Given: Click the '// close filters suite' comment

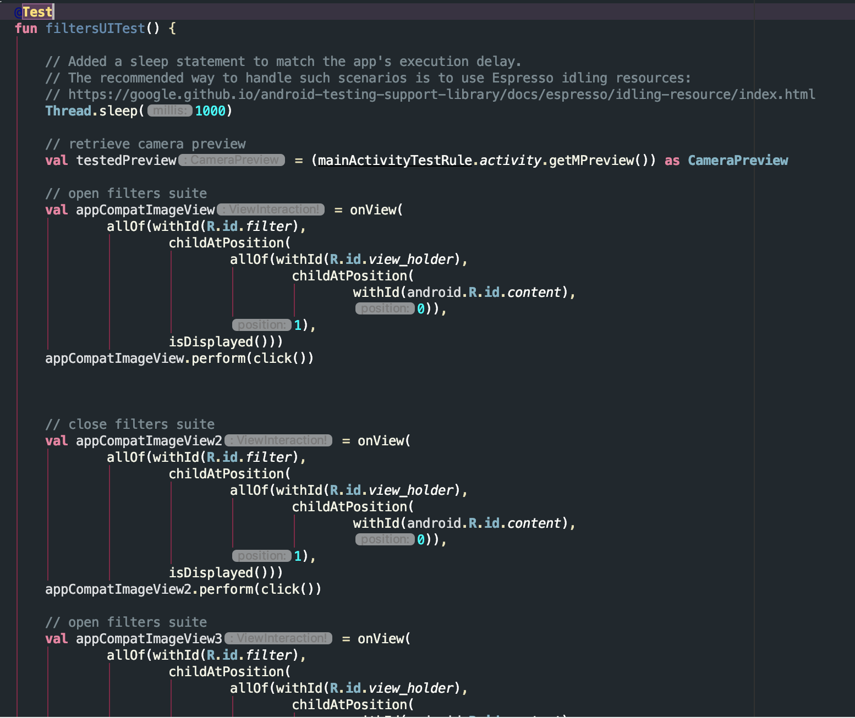Looking at the screenshot, I should tap(130, 424).
